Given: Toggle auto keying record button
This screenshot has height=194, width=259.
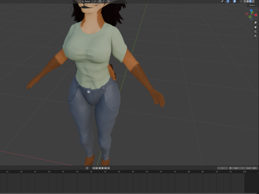Looking at the screenshot, I should point(87,168).
